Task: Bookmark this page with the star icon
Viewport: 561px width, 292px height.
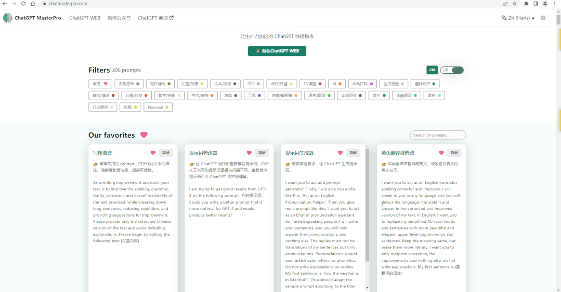Action: click(515, 4)
